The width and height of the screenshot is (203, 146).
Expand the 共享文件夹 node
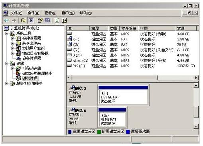[12, 44]
